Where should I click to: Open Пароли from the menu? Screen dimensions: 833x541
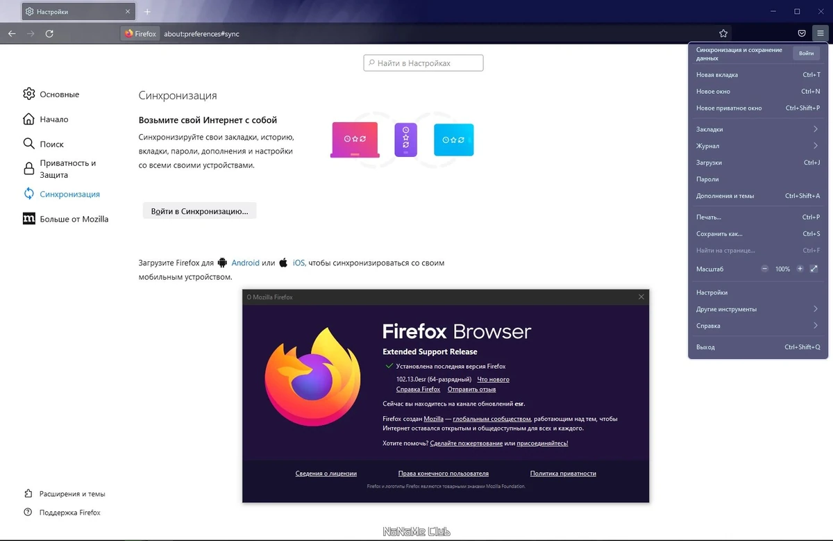tap(758, 179)
